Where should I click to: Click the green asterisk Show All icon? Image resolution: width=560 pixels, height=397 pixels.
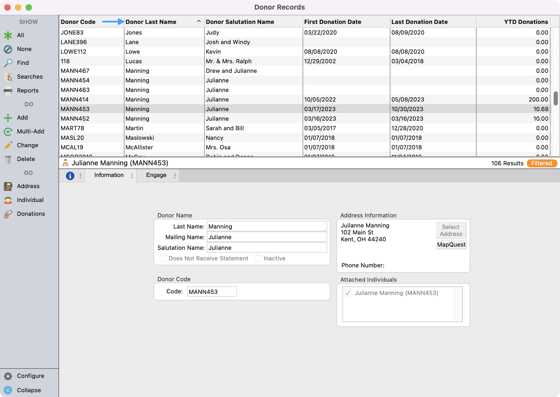click(x=8, y=35)
